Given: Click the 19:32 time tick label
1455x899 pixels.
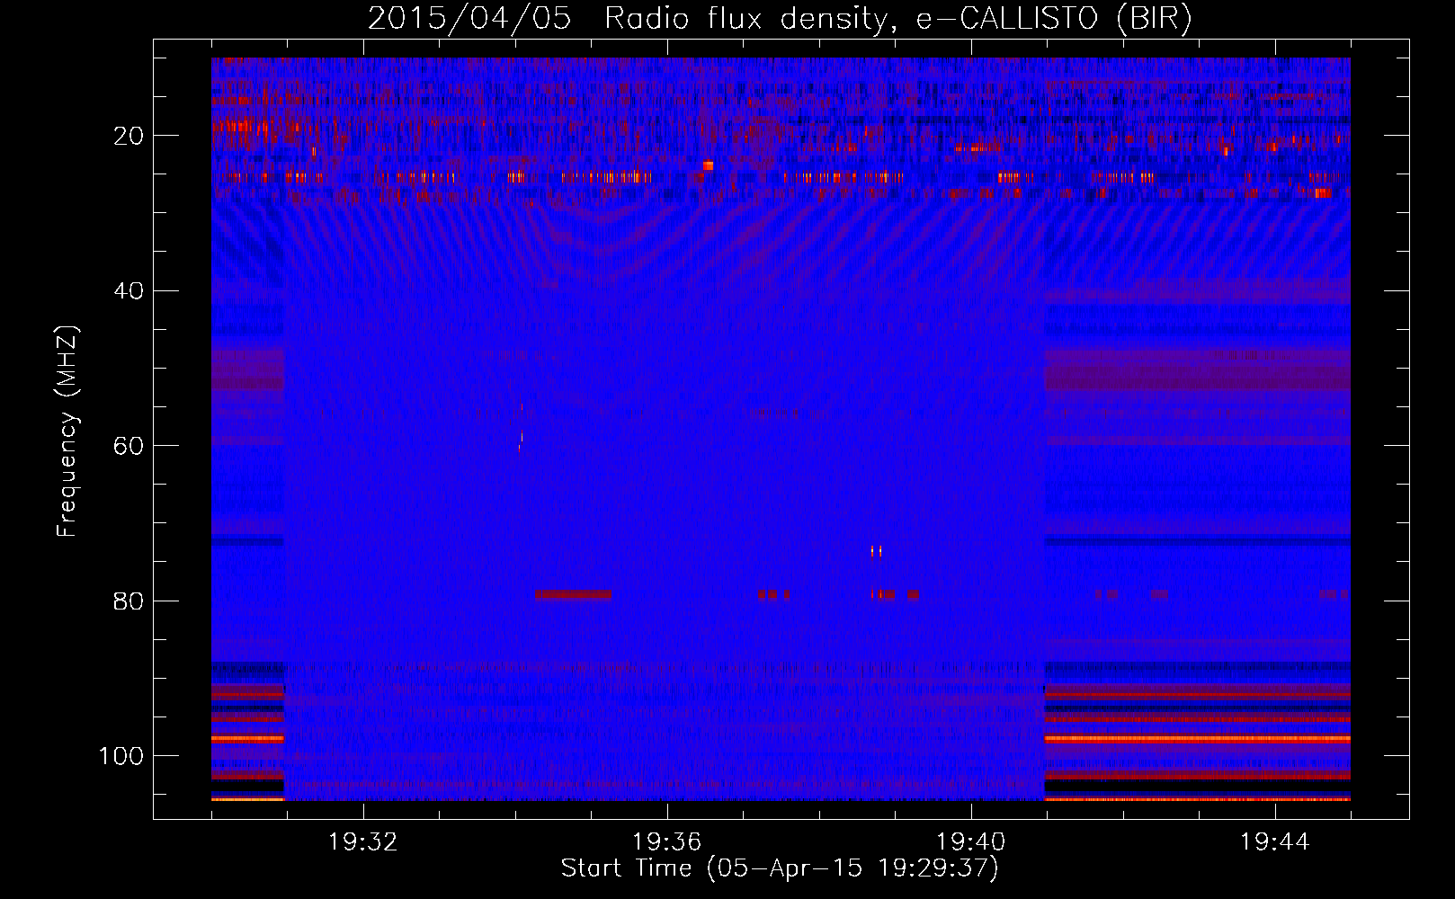Looking at the screenshot, I should pos(363,842).
